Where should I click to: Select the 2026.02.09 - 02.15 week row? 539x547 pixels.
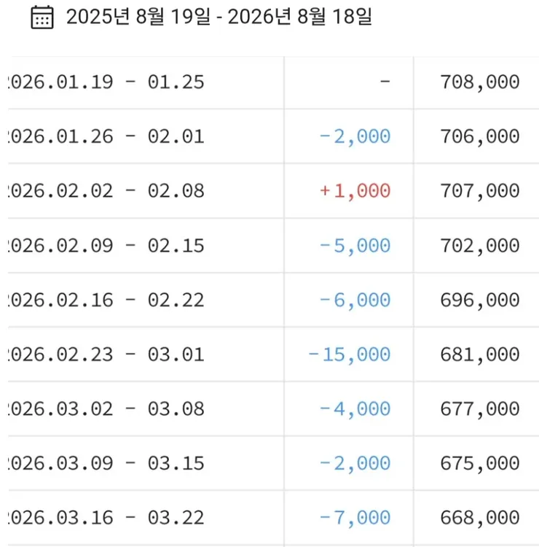pyautogui.click(x=274, y=246)
